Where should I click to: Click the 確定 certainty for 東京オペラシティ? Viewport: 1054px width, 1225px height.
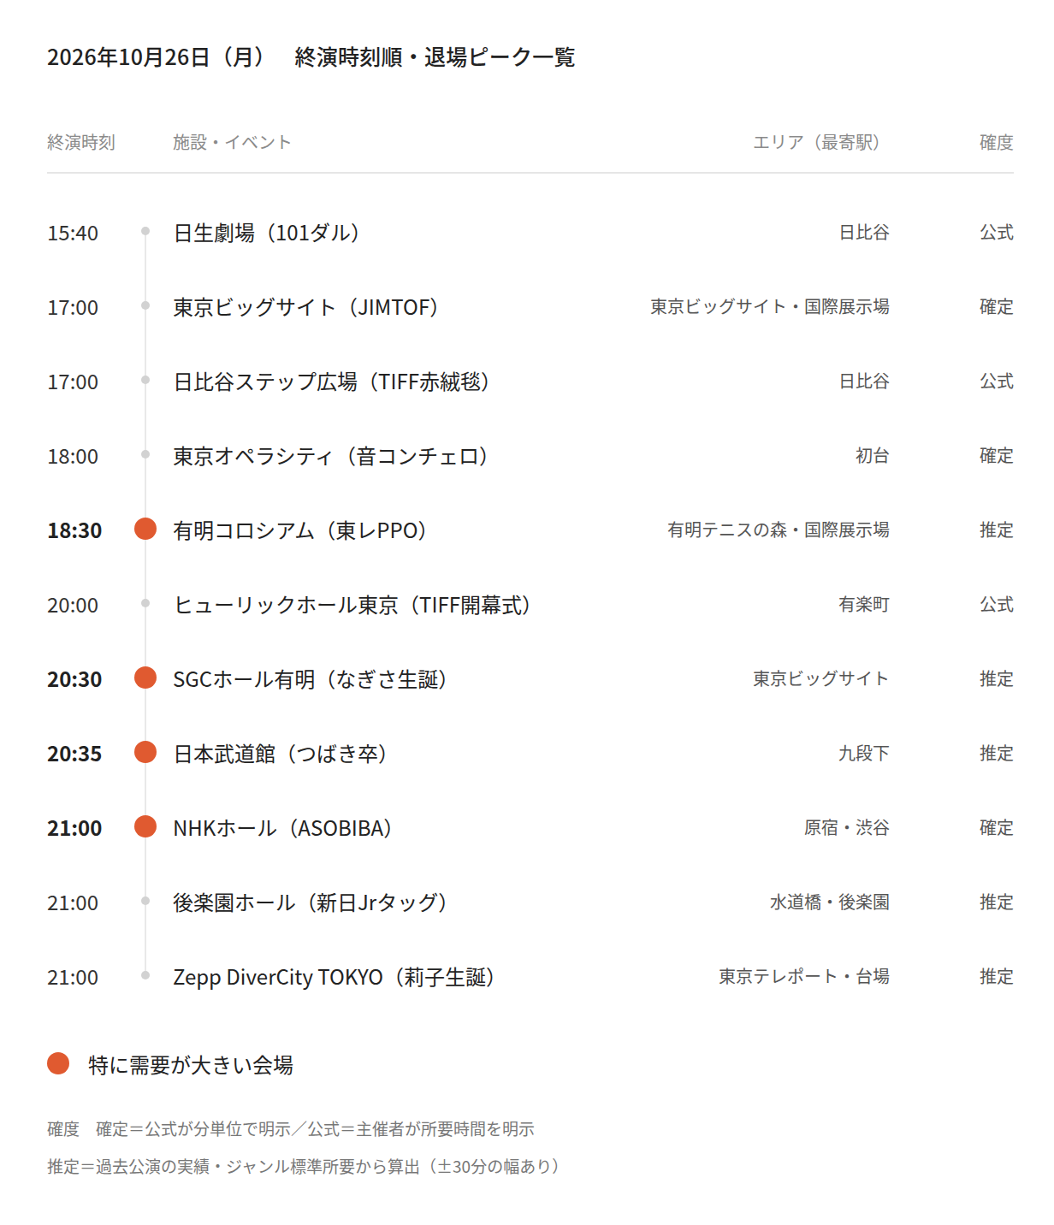(997, 455)
